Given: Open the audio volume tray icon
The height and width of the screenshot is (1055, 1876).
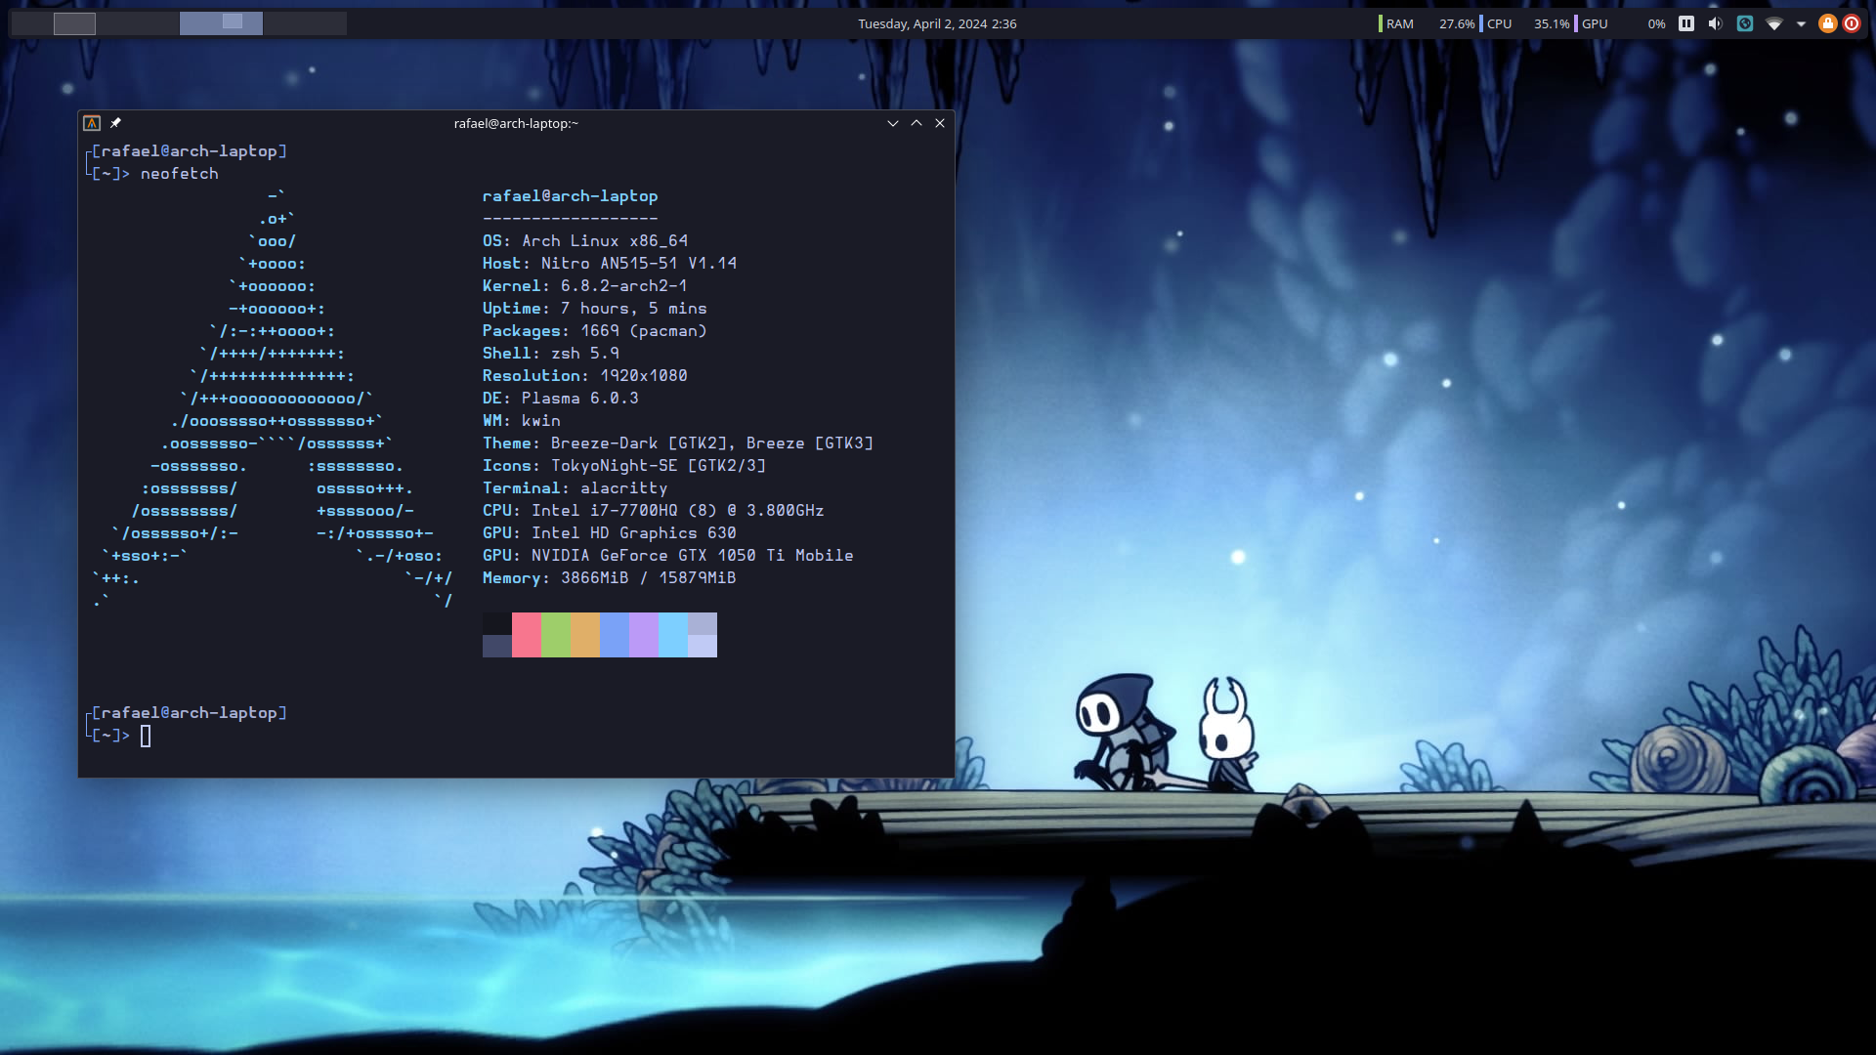Looking at the screenshot, I should pyautogui.click(x=1715, y=23).
